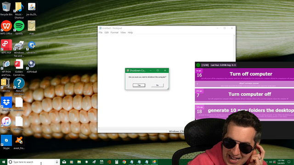Launch WPS Office from the desktop
Screen dimensions: 294x165
(6, 27)
